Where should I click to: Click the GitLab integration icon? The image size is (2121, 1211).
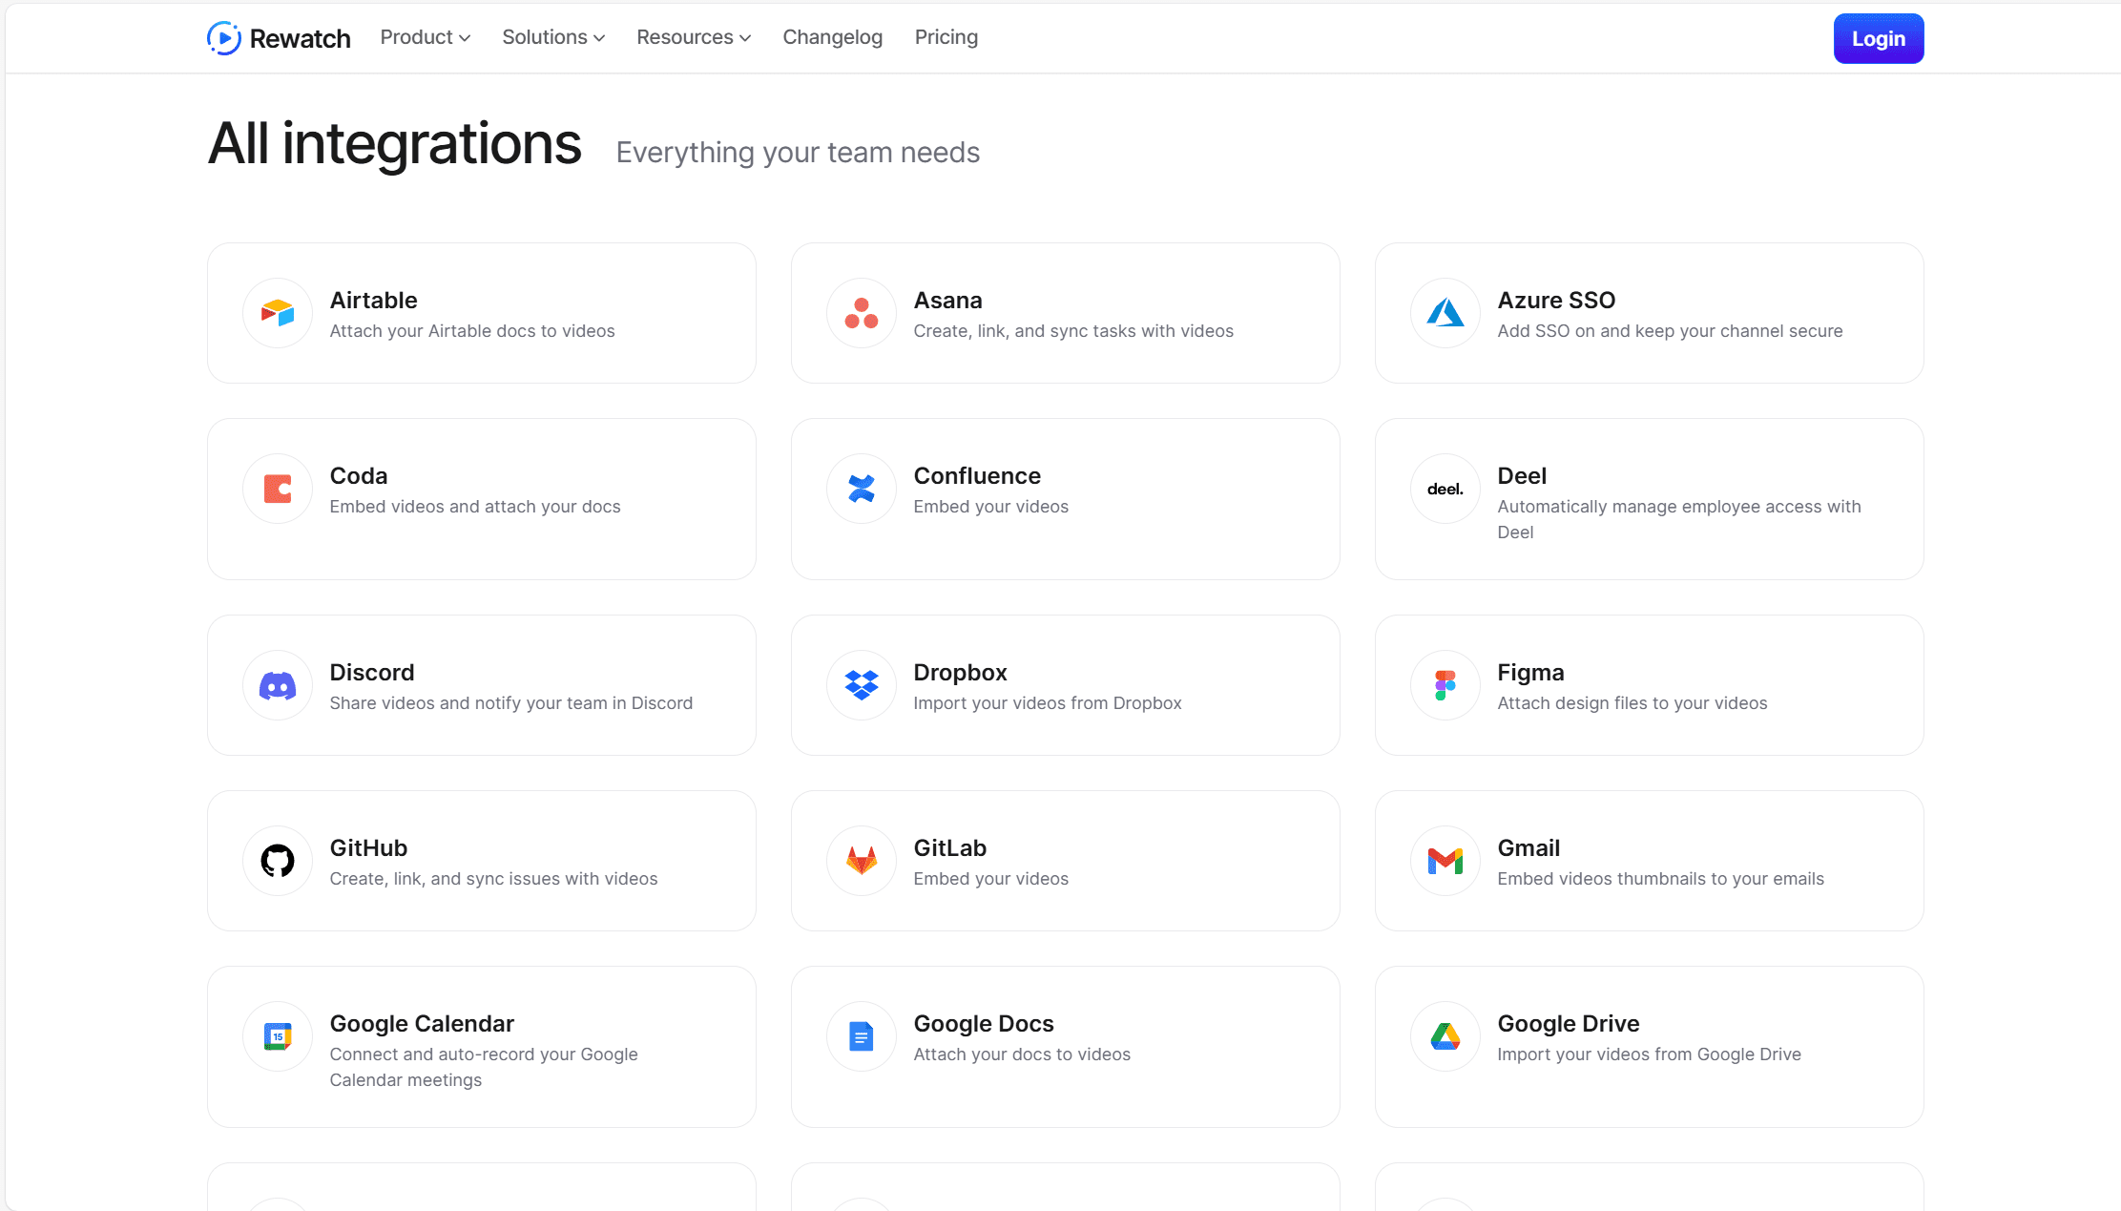click(x=861, y=862)
